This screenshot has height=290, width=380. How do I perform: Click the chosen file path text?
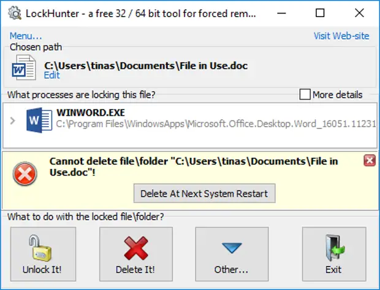(146, 65)
